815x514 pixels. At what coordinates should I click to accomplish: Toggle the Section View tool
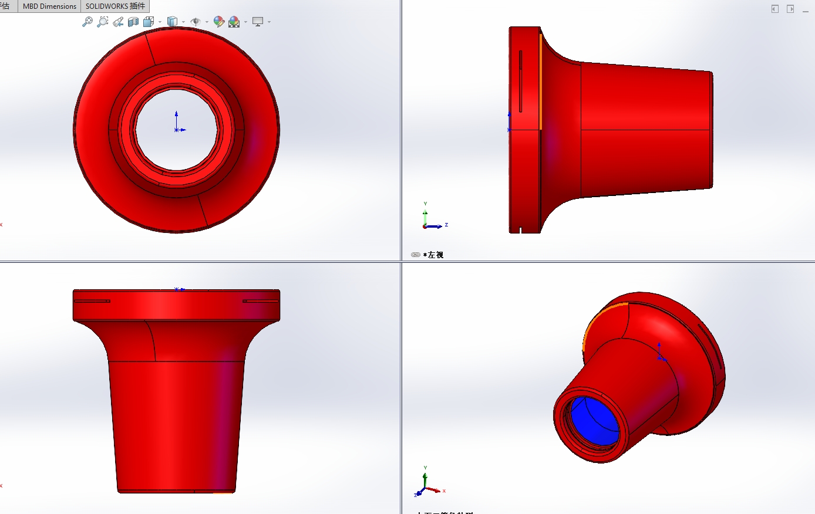[133, 22]
